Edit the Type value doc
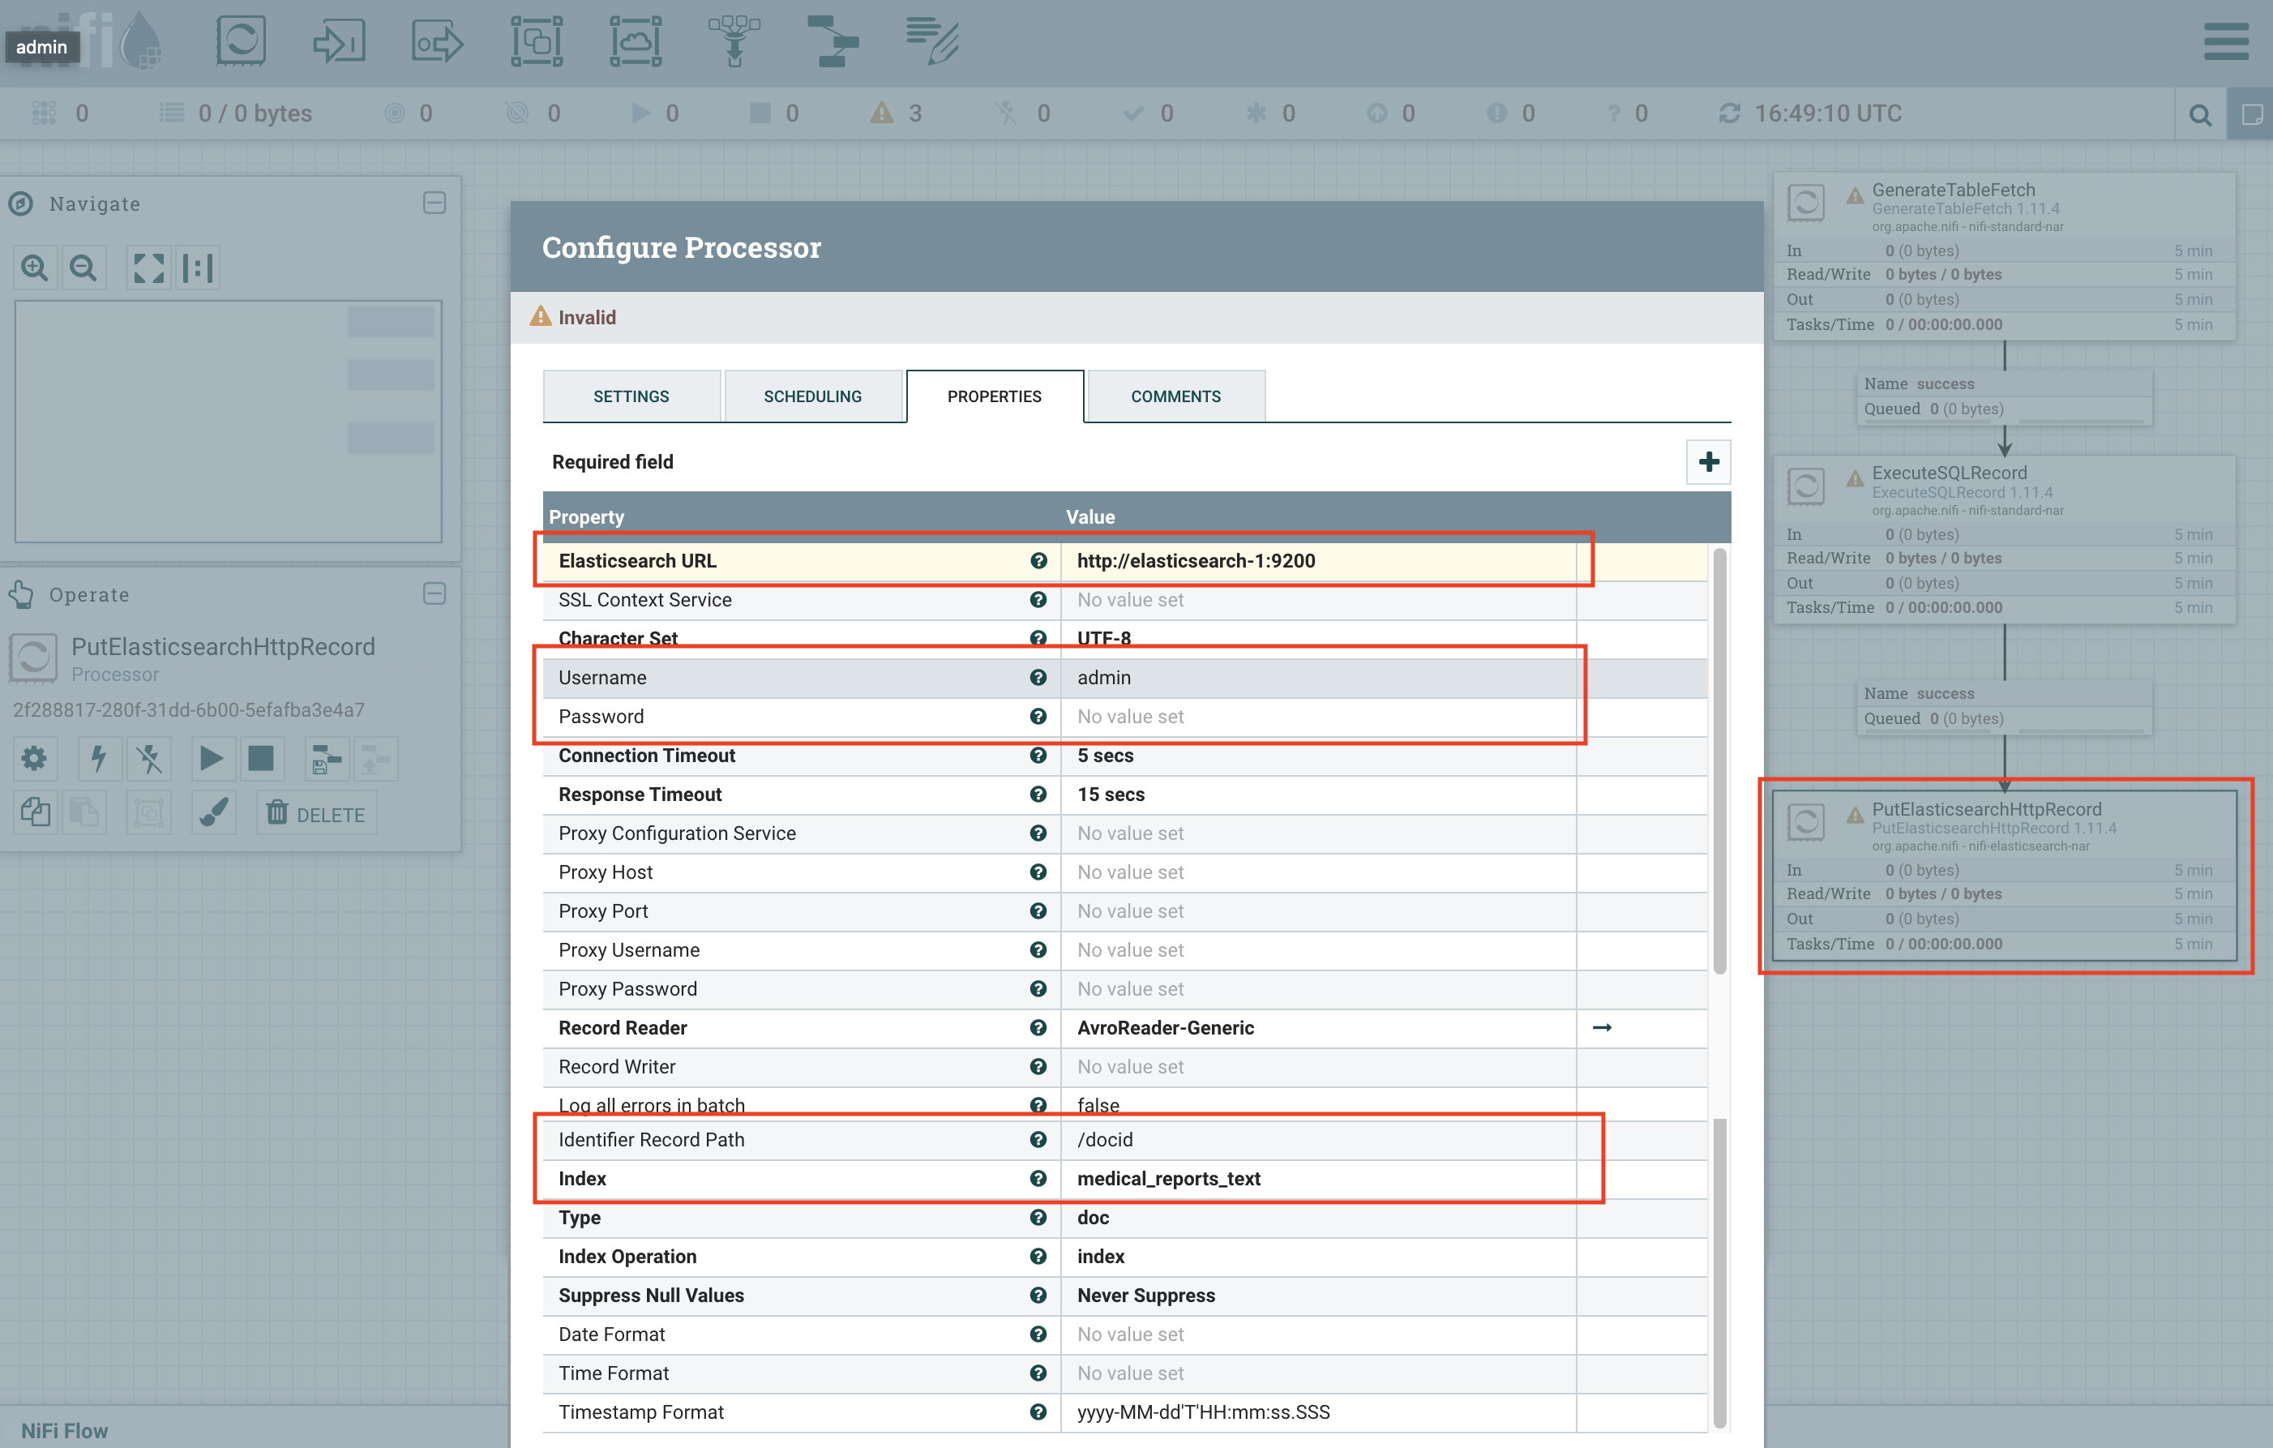The width and height of the screenshot is (2273, 1448). tap(1319, 1218)
